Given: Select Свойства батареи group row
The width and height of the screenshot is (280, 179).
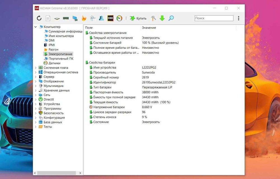Looking at the screenshot, I should point(100,63).
